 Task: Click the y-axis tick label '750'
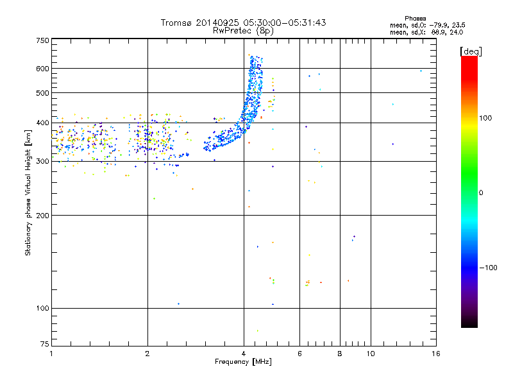[x=42, y=40]
